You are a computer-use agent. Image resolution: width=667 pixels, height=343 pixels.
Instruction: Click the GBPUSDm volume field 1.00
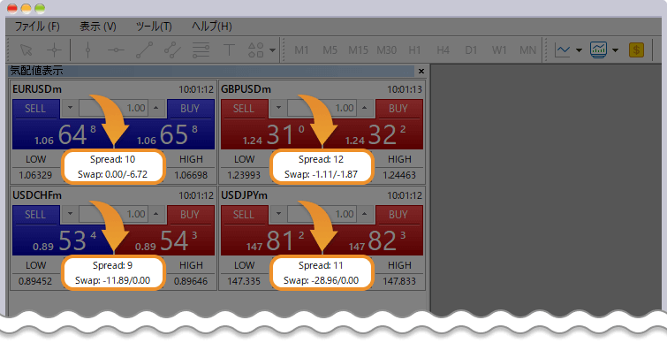322,108
